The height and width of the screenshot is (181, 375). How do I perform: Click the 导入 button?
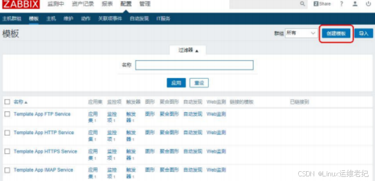click(x=363, y=33)
